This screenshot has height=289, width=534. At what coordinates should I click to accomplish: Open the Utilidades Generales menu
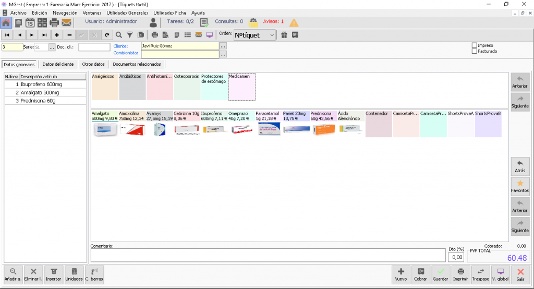127,13
